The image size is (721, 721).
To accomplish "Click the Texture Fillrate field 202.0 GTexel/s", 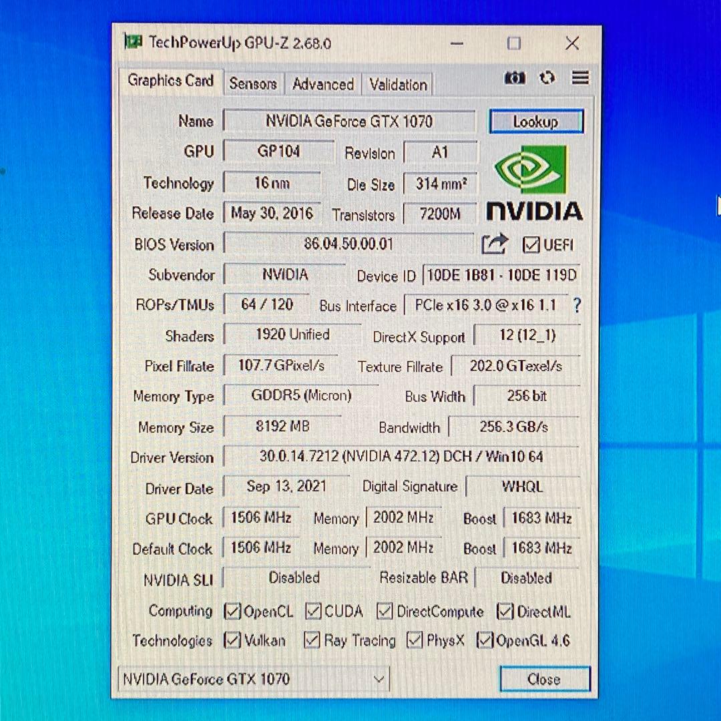I will 516,366.
